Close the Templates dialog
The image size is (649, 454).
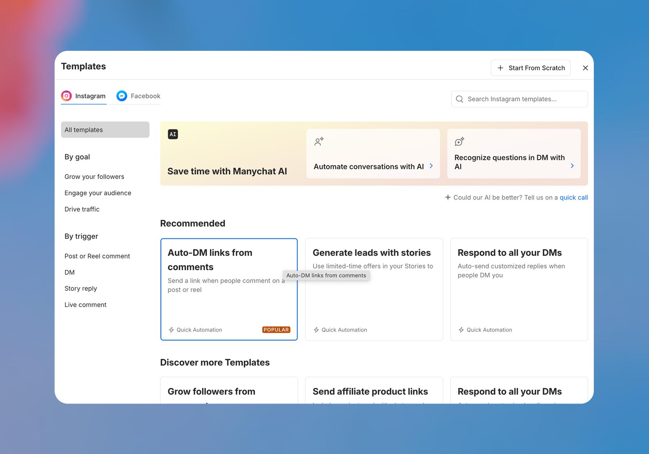point(586,68)
